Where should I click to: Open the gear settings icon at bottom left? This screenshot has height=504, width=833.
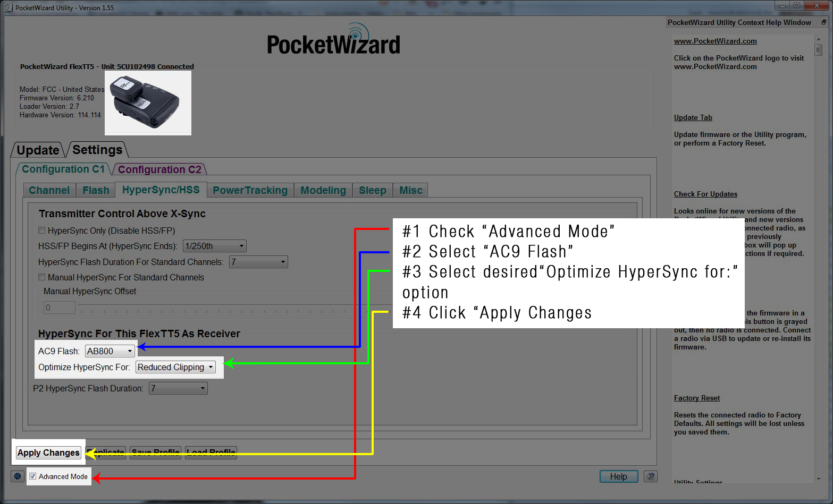pos(18,476)
